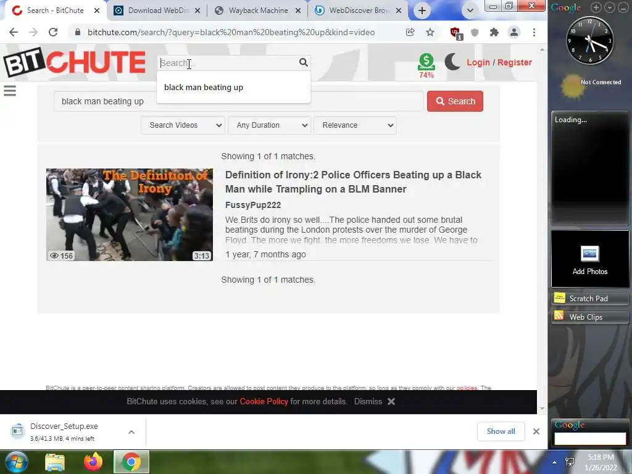632x474 pixels.
Task: Open the Definition of Irony video title
Action: [x=353, y=182]
